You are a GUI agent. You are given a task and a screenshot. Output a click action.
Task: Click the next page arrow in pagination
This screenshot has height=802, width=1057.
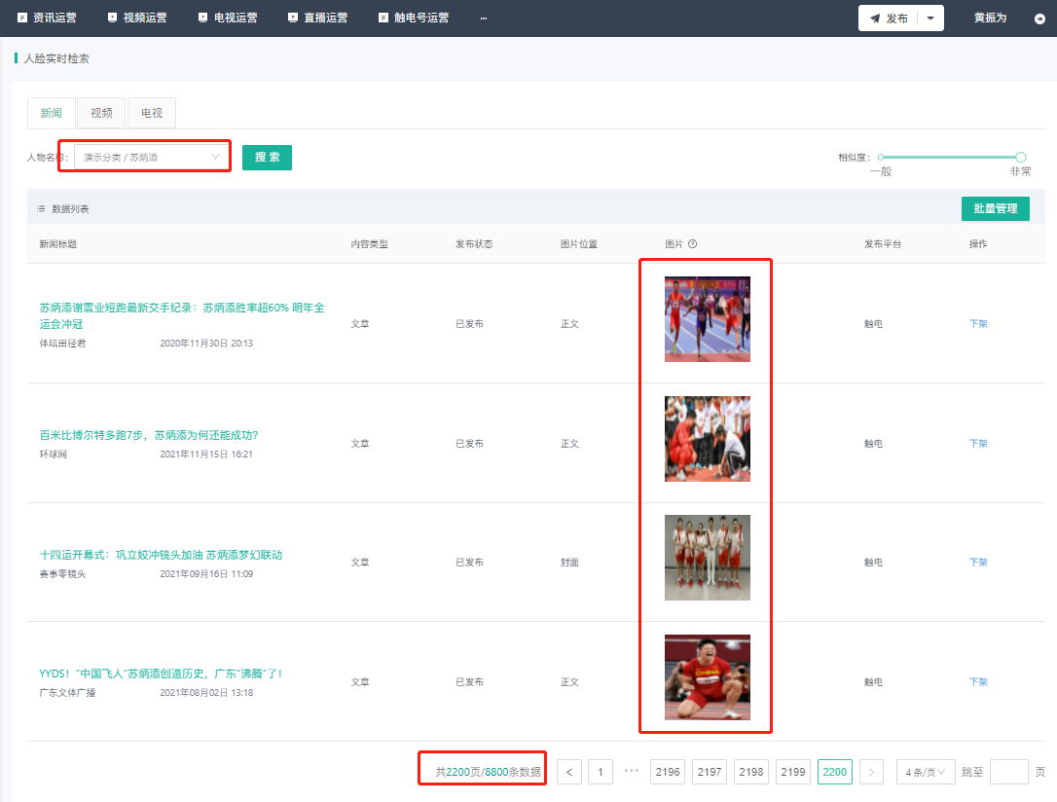(x=871, y=772)
